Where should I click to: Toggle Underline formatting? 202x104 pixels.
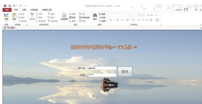[x=117, y=20]
